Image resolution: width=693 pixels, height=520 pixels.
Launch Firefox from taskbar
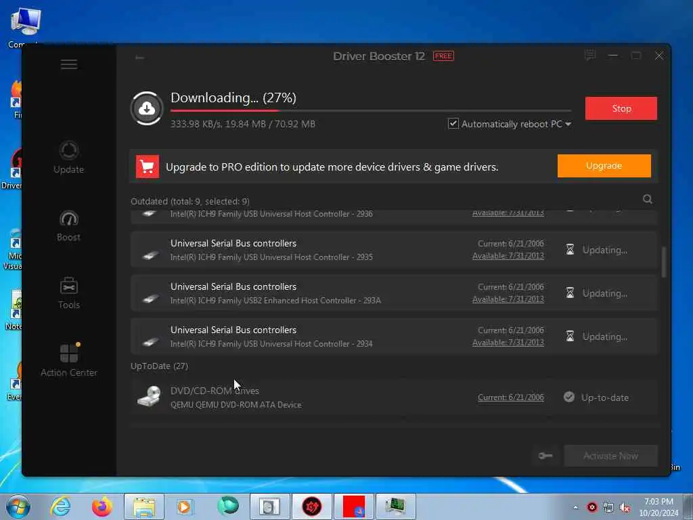(x=102, y=506)
